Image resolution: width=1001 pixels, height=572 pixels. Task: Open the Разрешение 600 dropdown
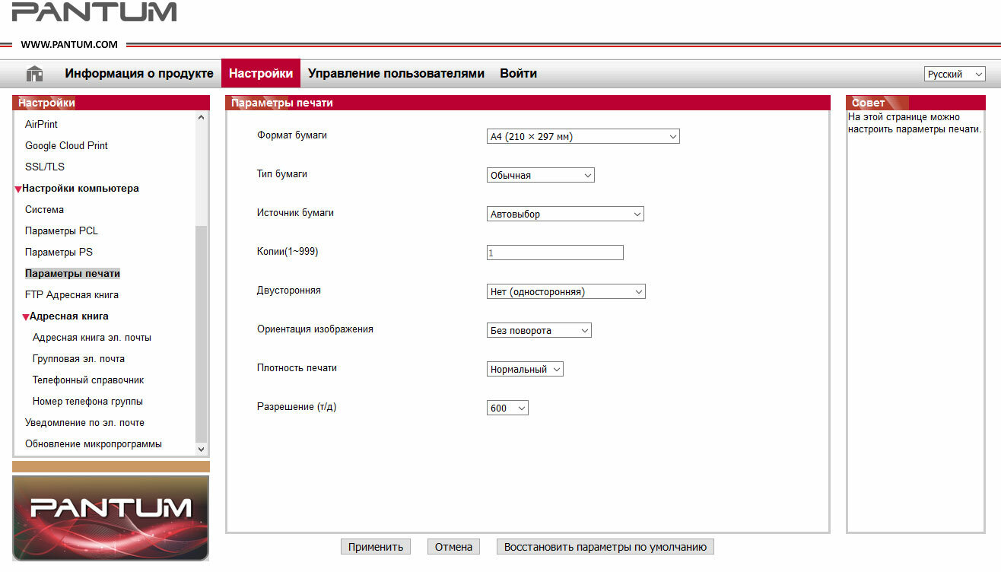(x=507, y=408)
